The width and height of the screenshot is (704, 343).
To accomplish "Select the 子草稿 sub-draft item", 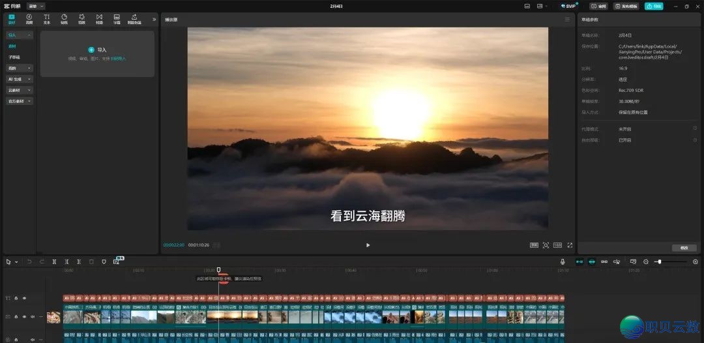I will tap(14, 57).
